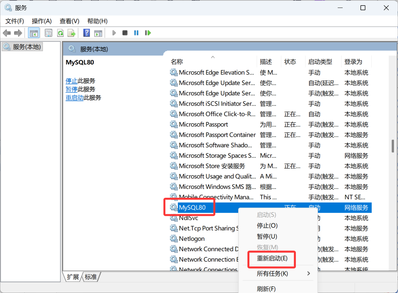Image resolution: width=398 pixels, height=293 pixels.
Task: Click the 服务 window title gear icon
Action: (x=8, y=8)
